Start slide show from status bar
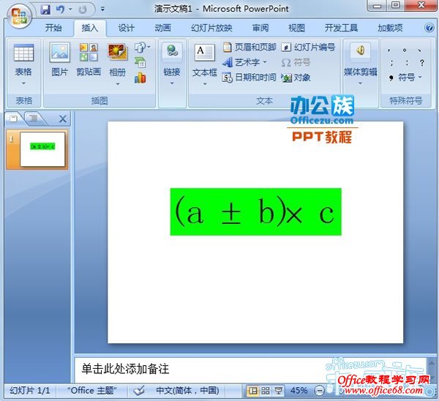The height and width of the screenshot is (401, 439). click(x=278, y=391)
